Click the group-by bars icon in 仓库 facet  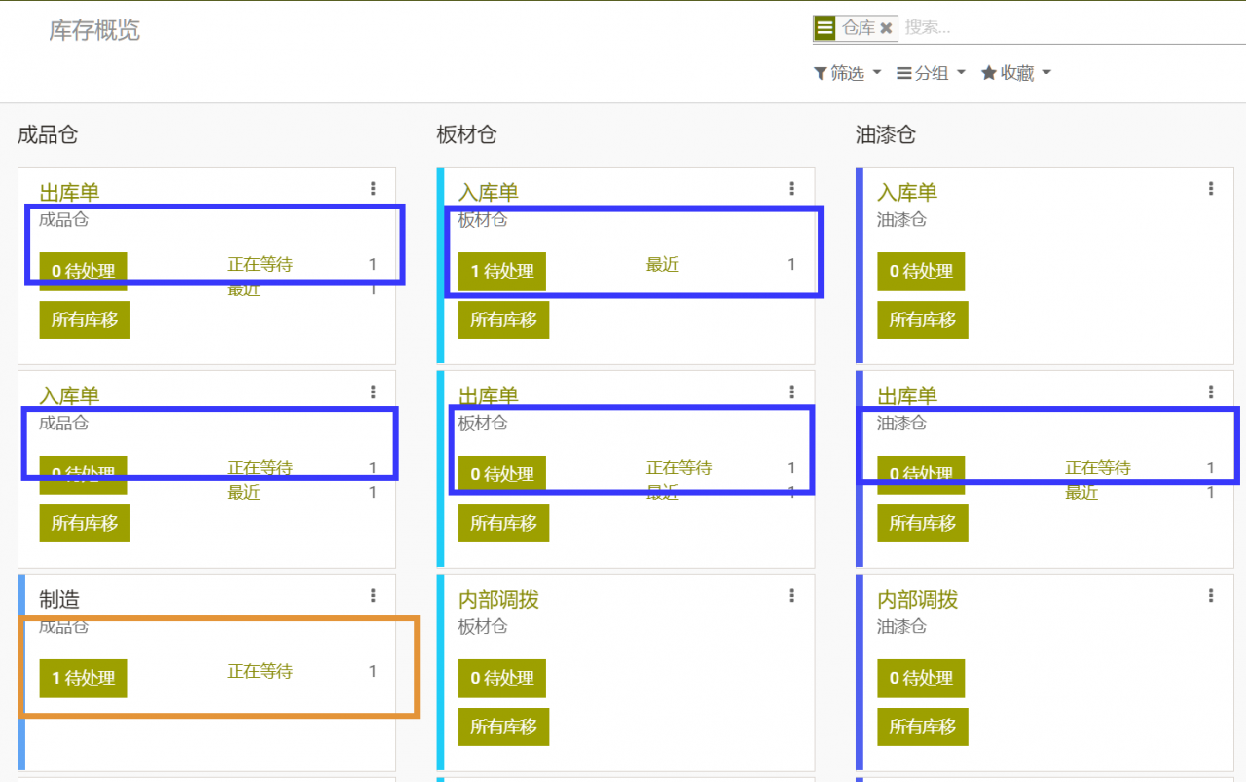point(825,28)
